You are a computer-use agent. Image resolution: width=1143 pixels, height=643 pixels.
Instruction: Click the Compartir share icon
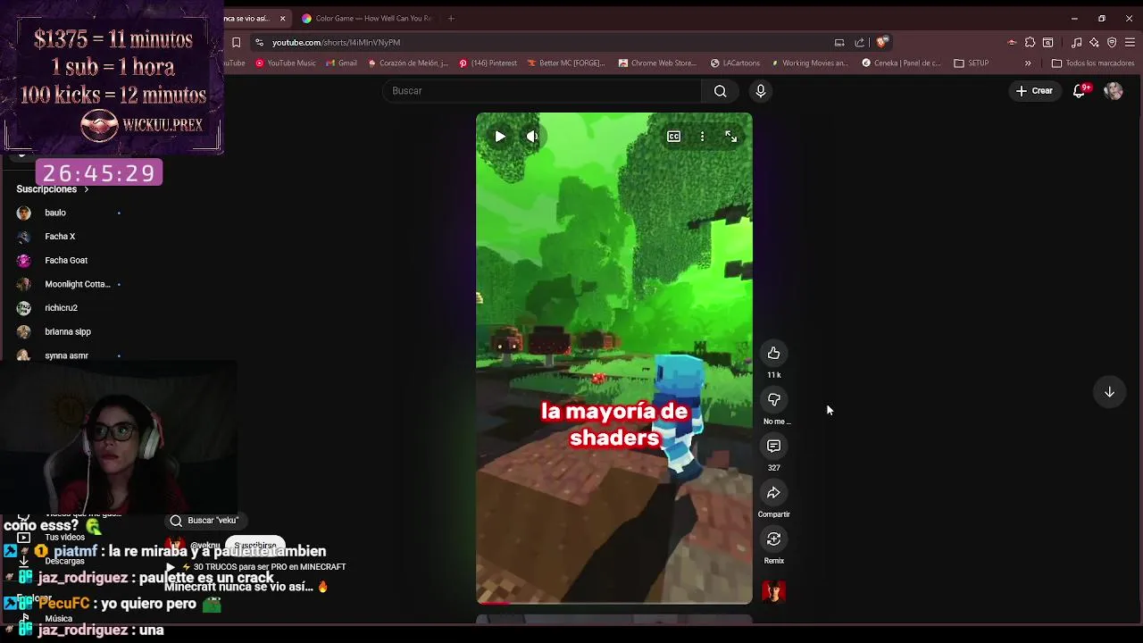click(774, 493)
